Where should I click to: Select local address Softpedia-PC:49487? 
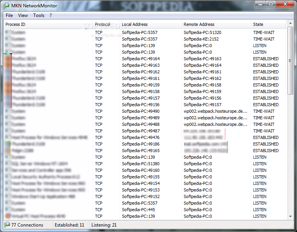click(141, 131)
